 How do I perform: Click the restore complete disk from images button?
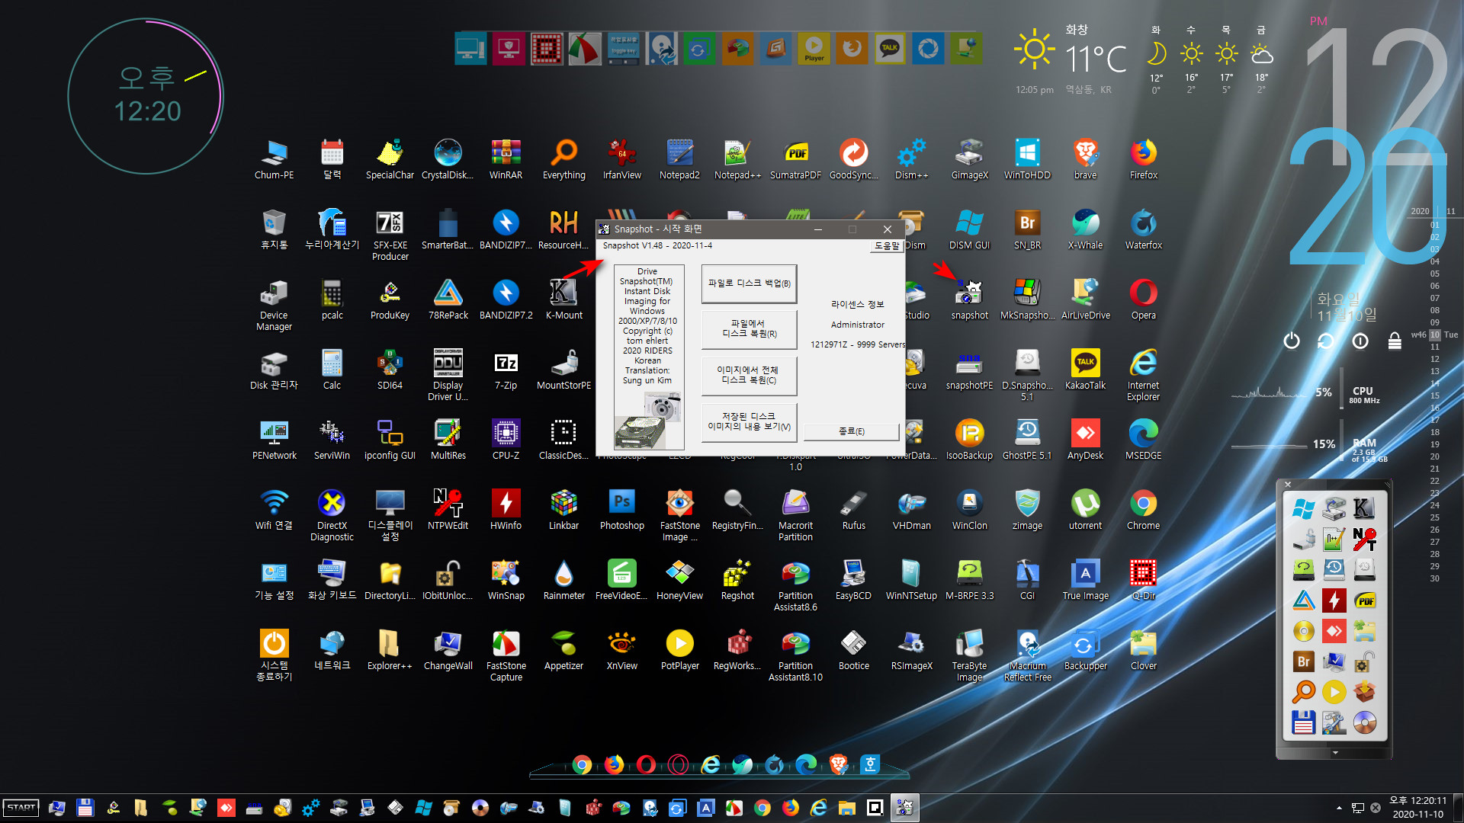pyautogui.click(x=749, y=375)
